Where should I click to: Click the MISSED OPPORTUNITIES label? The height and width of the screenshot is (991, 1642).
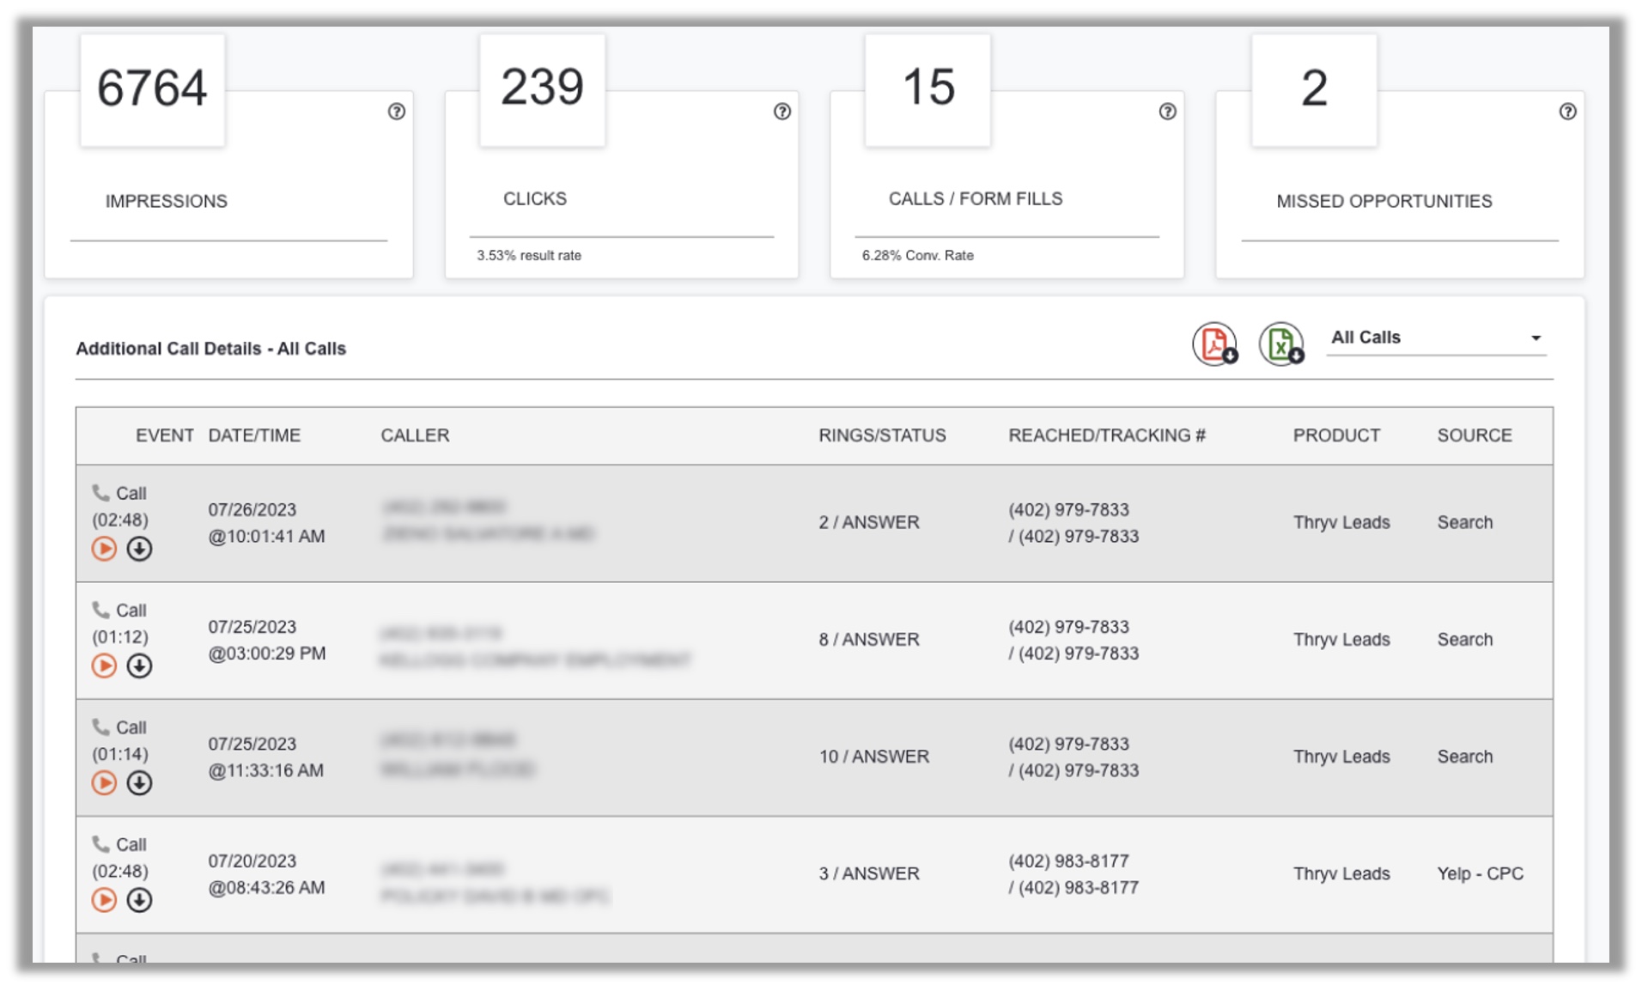pyautogui.click(x=1384, y=201)
